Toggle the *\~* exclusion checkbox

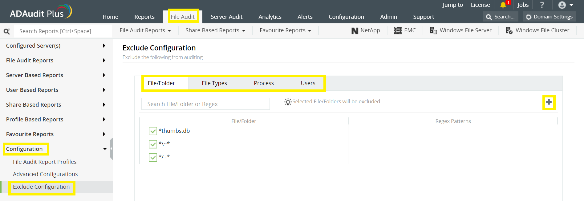tap(153, 144)
